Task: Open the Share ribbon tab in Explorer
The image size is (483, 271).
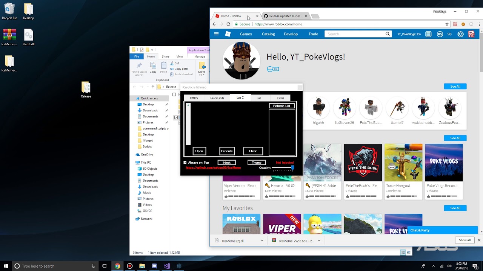Action: click(x=166, y=56)
